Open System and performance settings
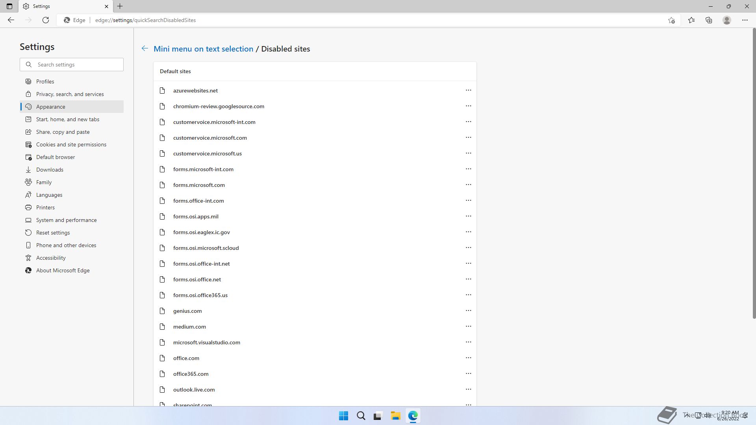This screenshot has height=425, width=756. 72,220
